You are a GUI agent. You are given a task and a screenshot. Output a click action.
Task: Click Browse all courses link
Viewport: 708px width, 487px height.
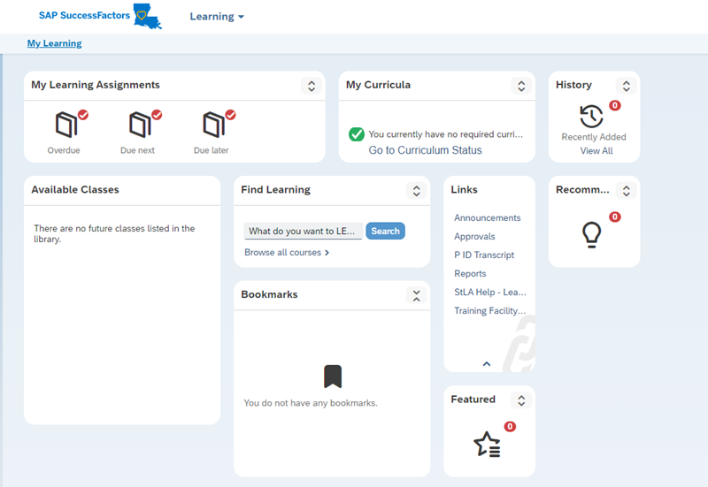[287, 253]
